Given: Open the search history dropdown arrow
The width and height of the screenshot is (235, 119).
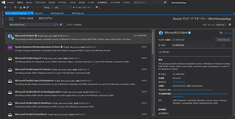Looking at the screenshot, I should coord(58,24).
